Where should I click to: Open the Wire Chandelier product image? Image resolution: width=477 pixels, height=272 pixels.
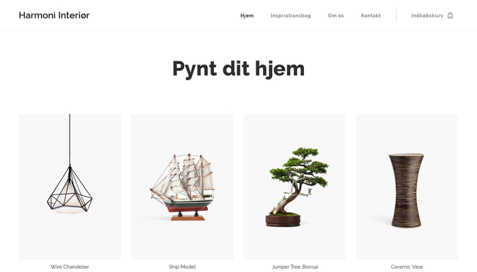point(70,187)
